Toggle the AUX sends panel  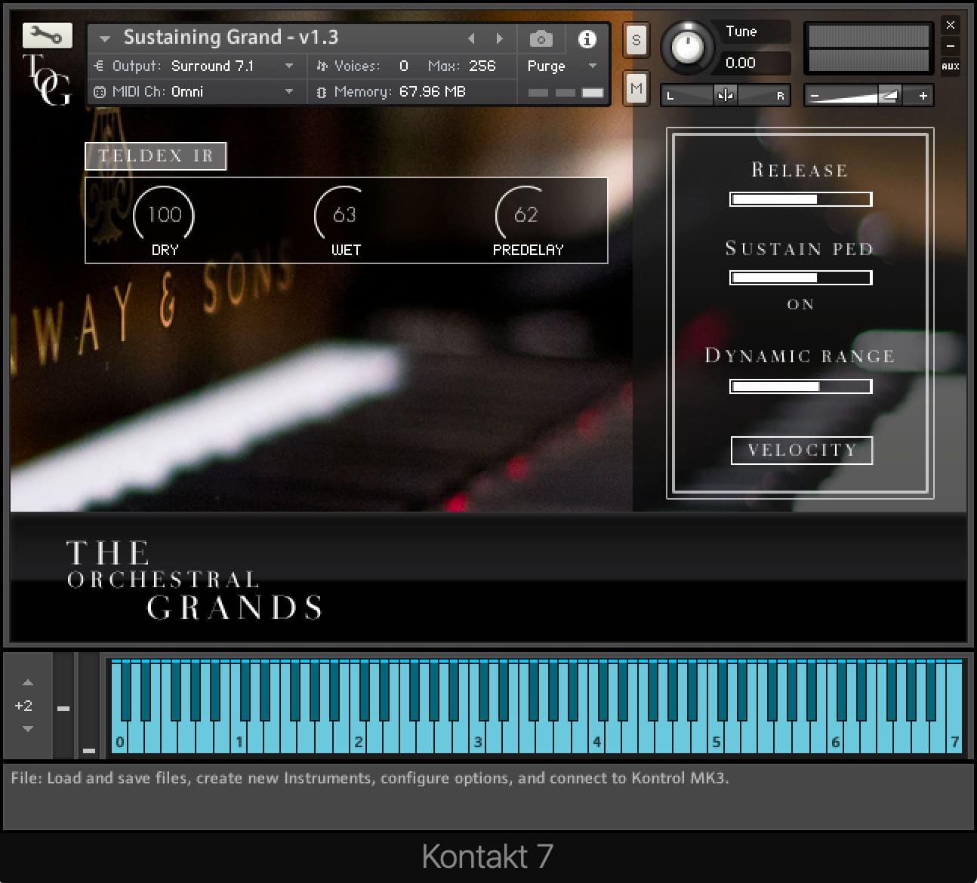(951, 66)
